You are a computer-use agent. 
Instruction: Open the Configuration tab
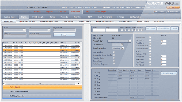(135, 17)
